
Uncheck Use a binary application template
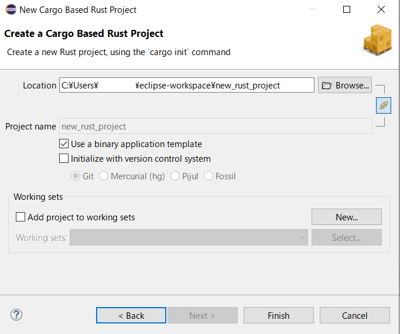[x=64, y=144]
